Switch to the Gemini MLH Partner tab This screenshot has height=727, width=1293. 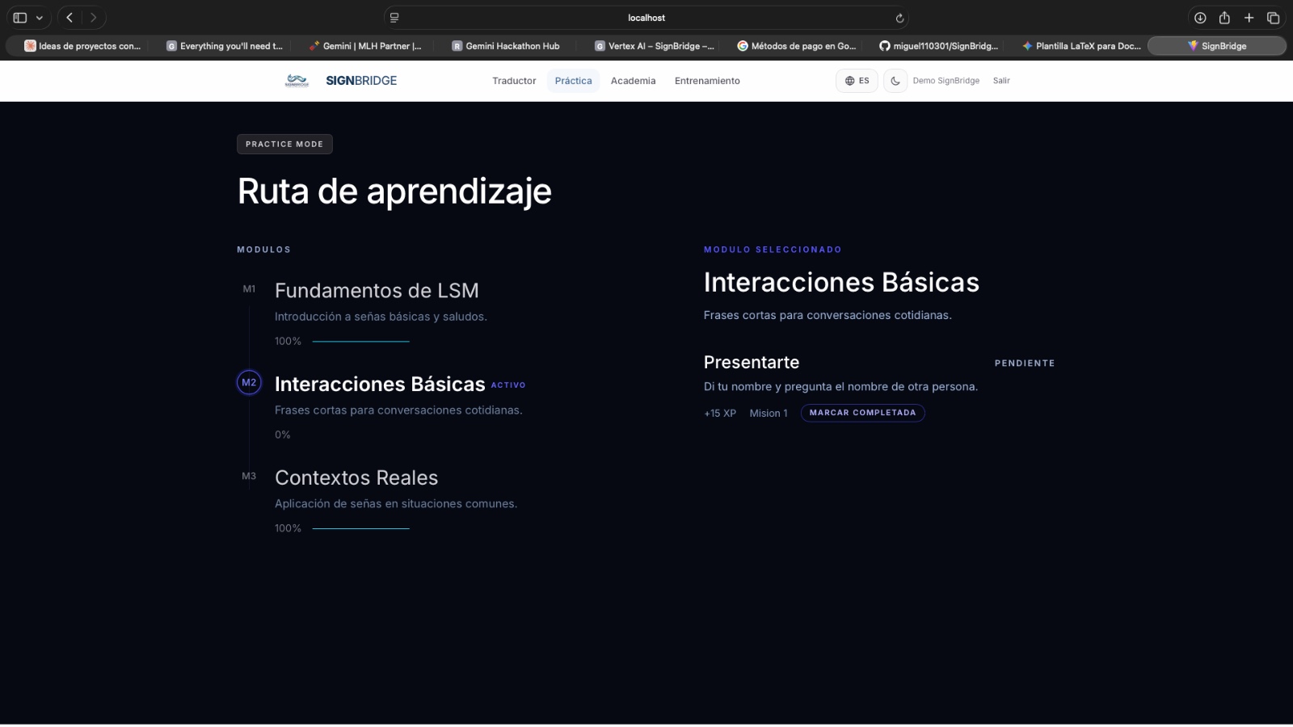(365, 46)
